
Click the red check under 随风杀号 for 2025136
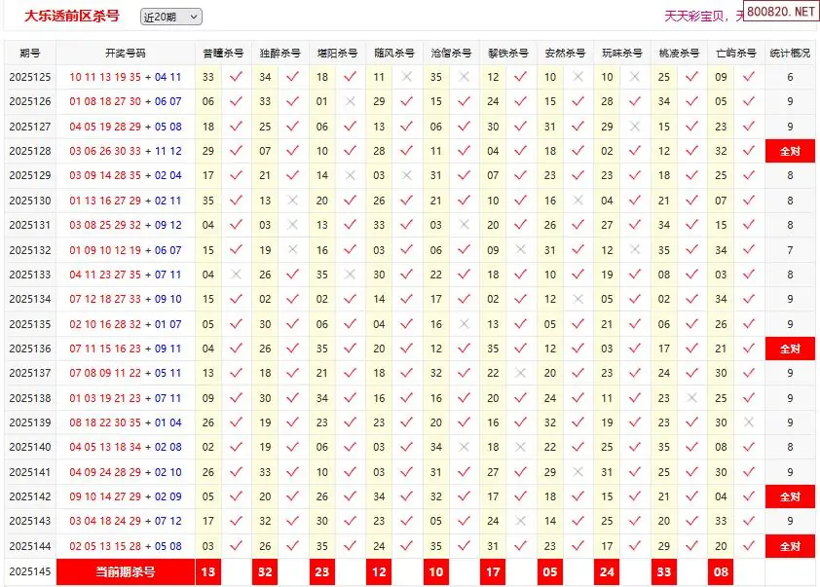click(x=406, y=349)
